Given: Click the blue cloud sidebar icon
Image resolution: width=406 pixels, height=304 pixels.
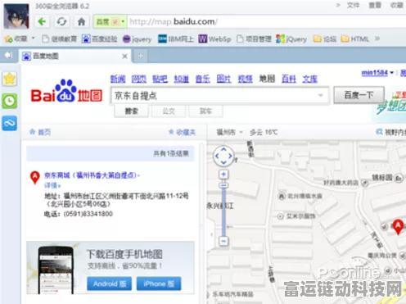Looking at the screenshot, I should [x=10, y=123].
